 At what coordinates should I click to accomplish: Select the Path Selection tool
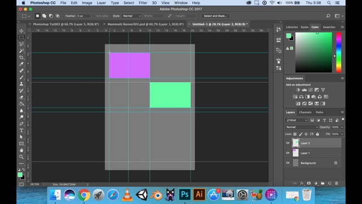(x=21, y=137)
